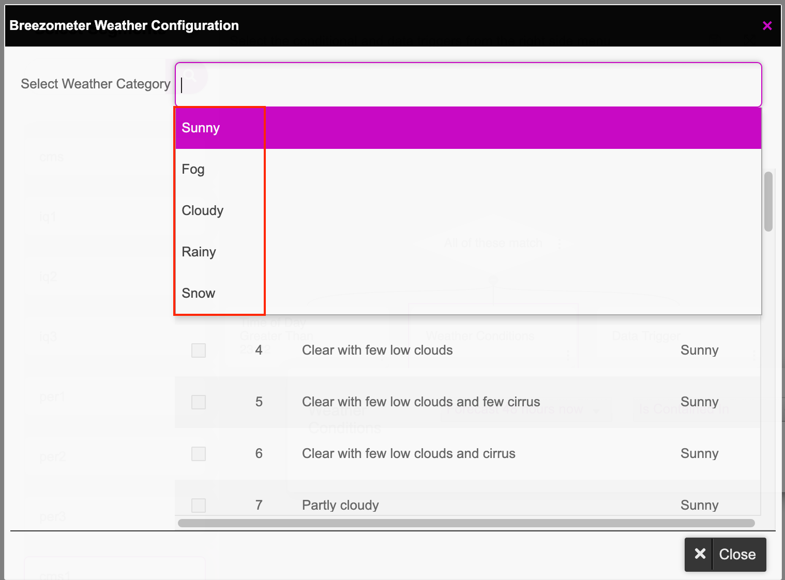Click the Select Weather Category label
Screen dimensions: 785x580
point(96,84)
